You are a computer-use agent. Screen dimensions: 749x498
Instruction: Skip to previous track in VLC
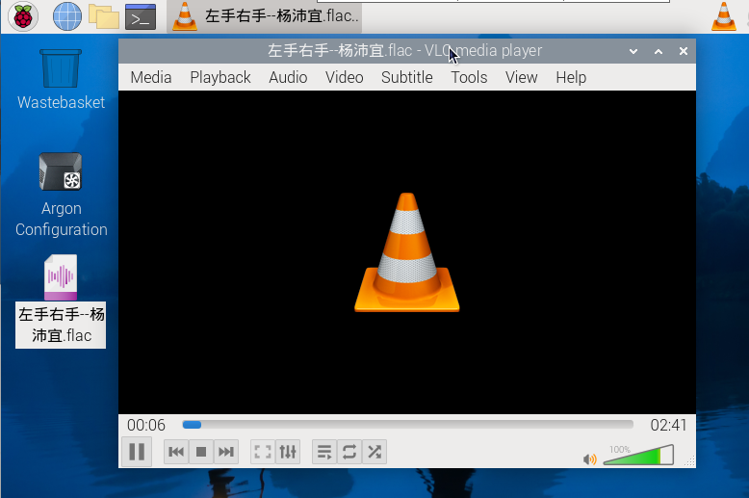176,452
